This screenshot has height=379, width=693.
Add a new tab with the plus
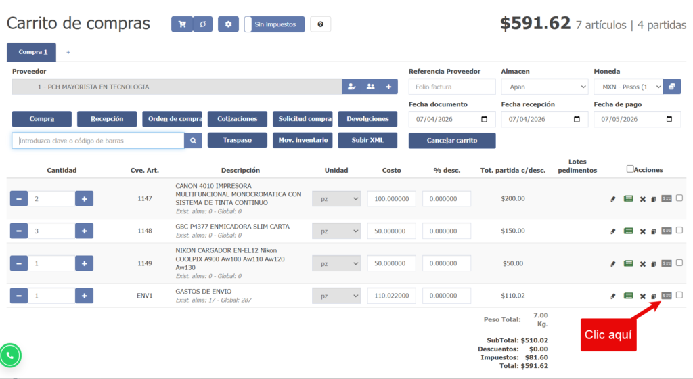(x=68, y=52)
